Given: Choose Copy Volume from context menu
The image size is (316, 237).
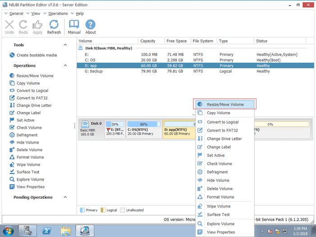Looking at the screenshot, I should (225, 113).
